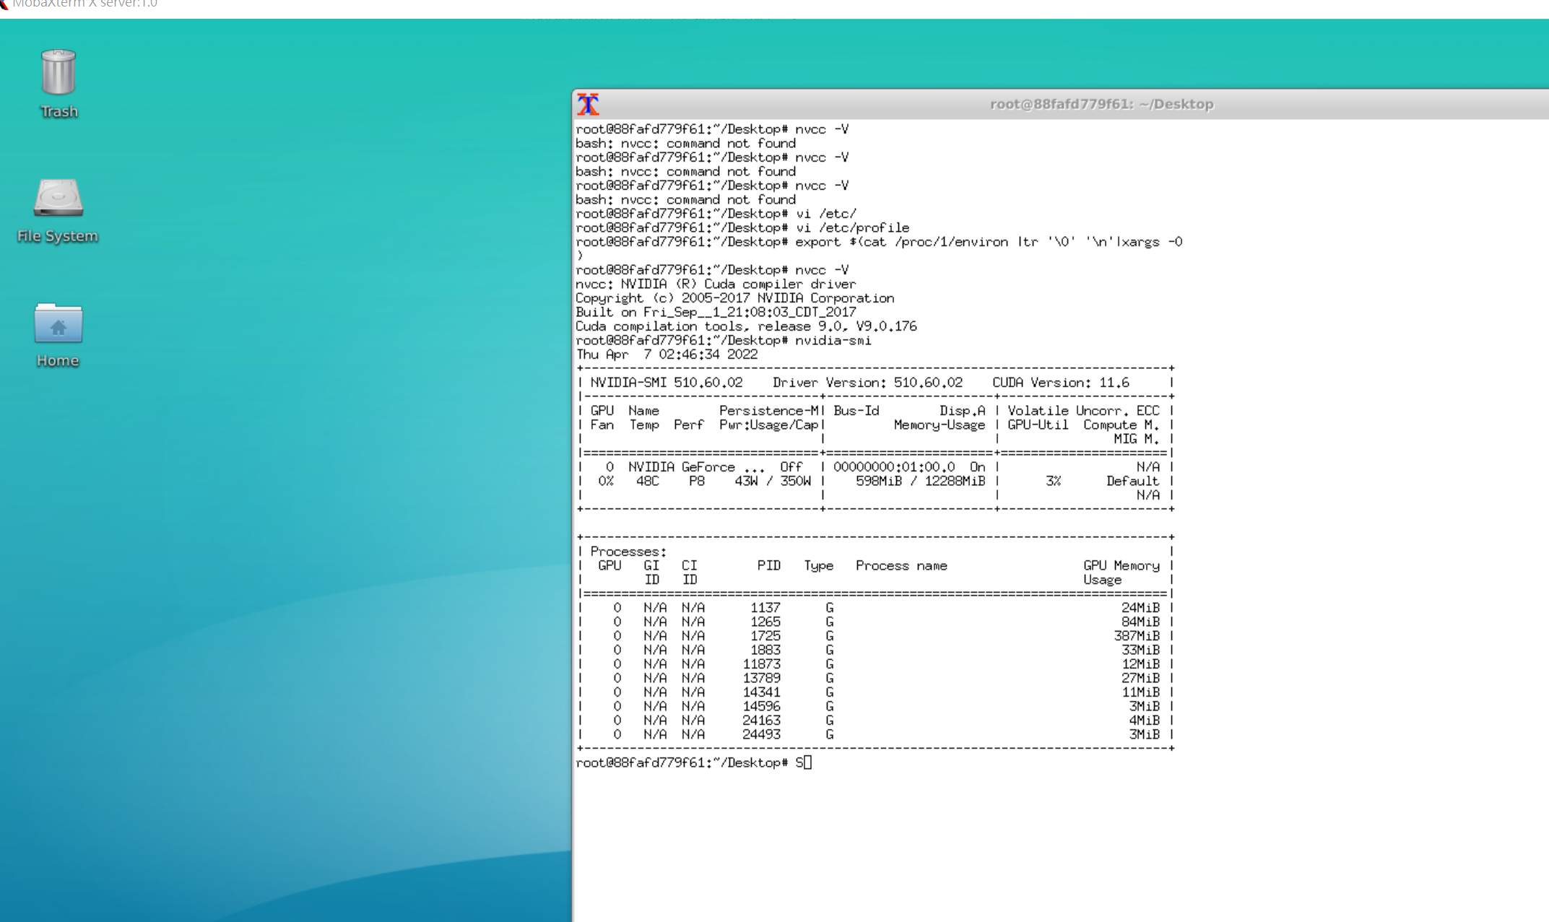Click the PID 1137 process row

pyautogui.click(x=765, y=608)
